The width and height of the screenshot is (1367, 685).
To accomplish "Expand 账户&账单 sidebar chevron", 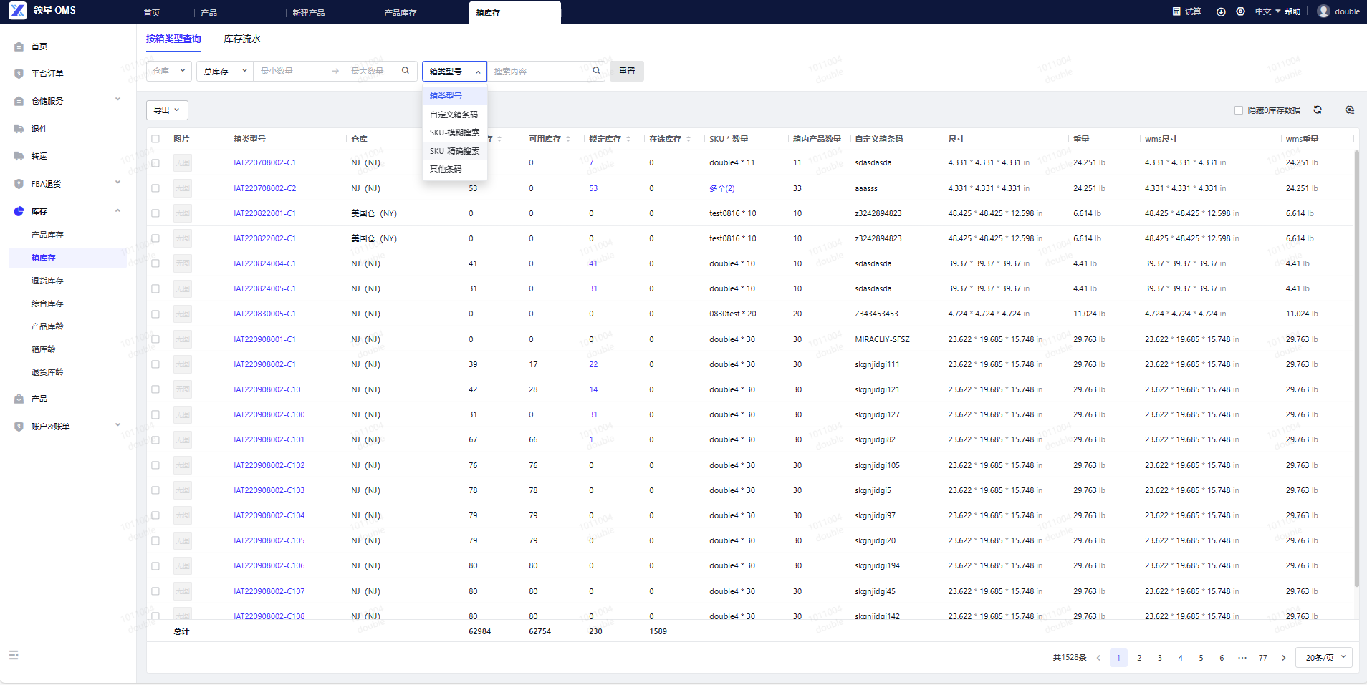I will click(117, 426).
